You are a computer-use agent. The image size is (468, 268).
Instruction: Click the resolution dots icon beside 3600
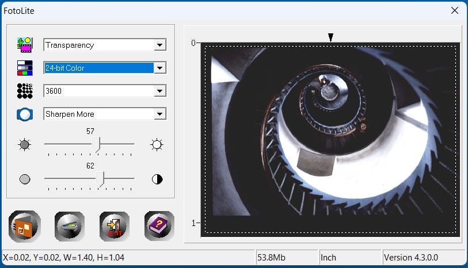tap(25, 91)
